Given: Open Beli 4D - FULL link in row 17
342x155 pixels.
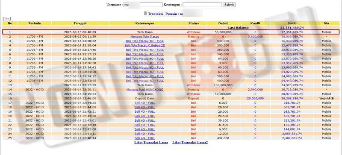Looking at the screenshot, I should [145, 103].
